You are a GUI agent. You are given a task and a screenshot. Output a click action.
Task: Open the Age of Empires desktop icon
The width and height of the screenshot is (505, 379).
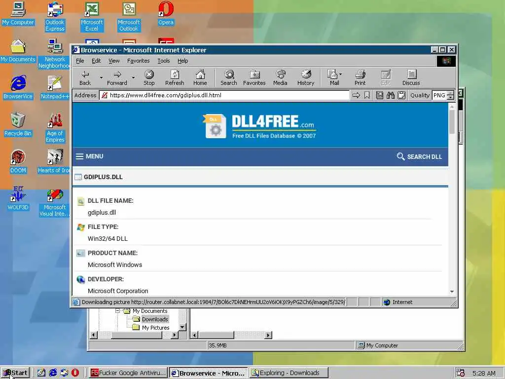tap(55, 128)
